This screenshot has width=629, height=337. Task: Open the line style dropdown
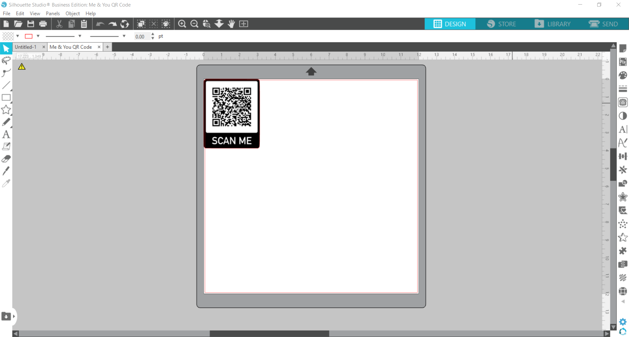(x=80, y=36)
